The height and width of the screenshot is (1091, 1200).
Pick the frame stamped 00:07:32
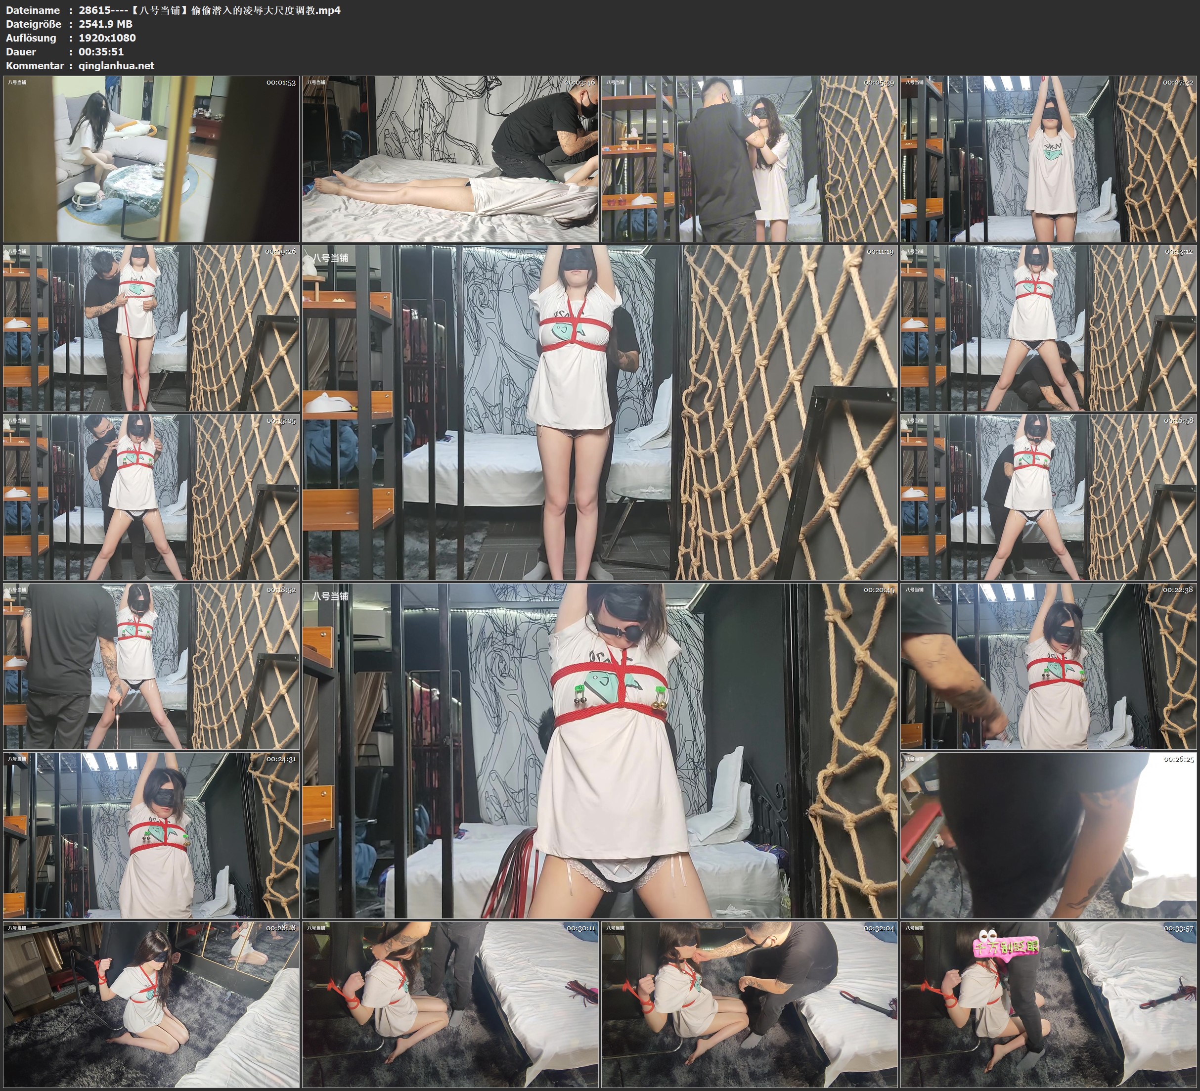tap(1048, 158)
